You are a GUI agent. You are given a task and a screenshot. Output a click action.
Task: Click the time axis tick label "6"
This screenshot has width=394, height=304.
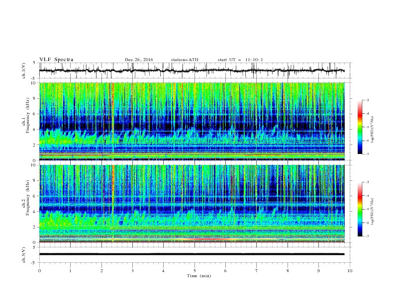point(225,271)
